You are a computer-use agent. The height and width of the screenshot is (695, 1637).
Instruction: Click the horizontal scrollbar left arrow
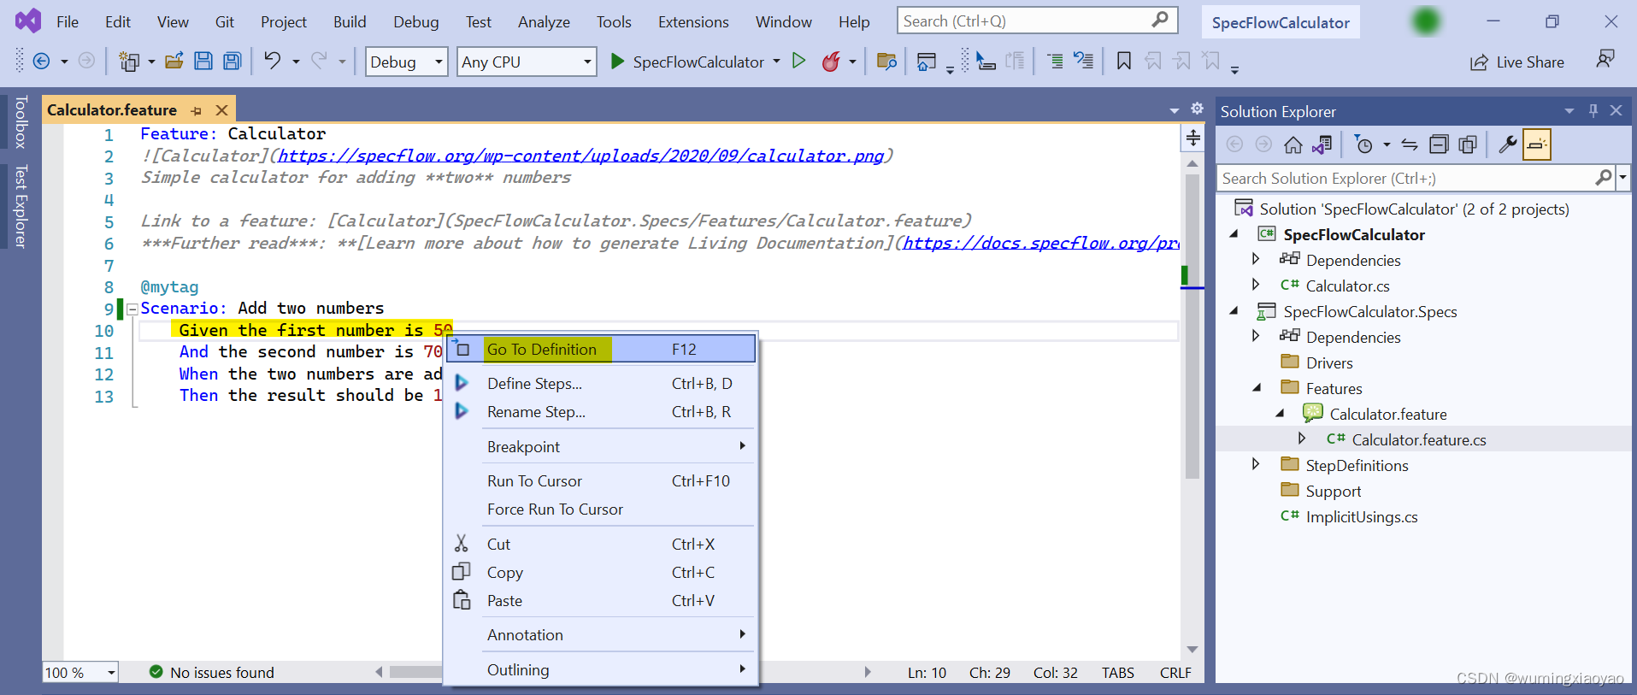pyautogui.click(x=379, y=673)
